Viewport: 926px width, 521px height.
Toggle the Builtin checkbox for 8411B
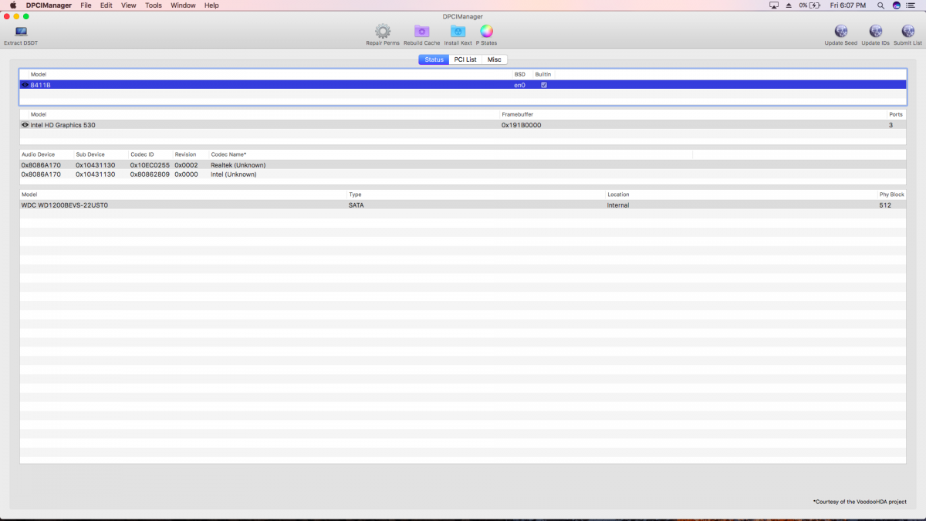tap(544, 85)
